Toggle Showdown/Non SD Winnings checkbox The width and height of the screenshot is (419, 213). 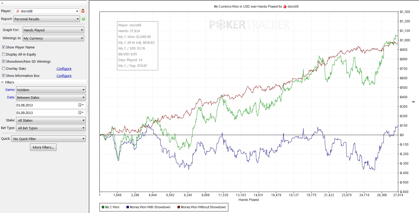click(4, 61)
